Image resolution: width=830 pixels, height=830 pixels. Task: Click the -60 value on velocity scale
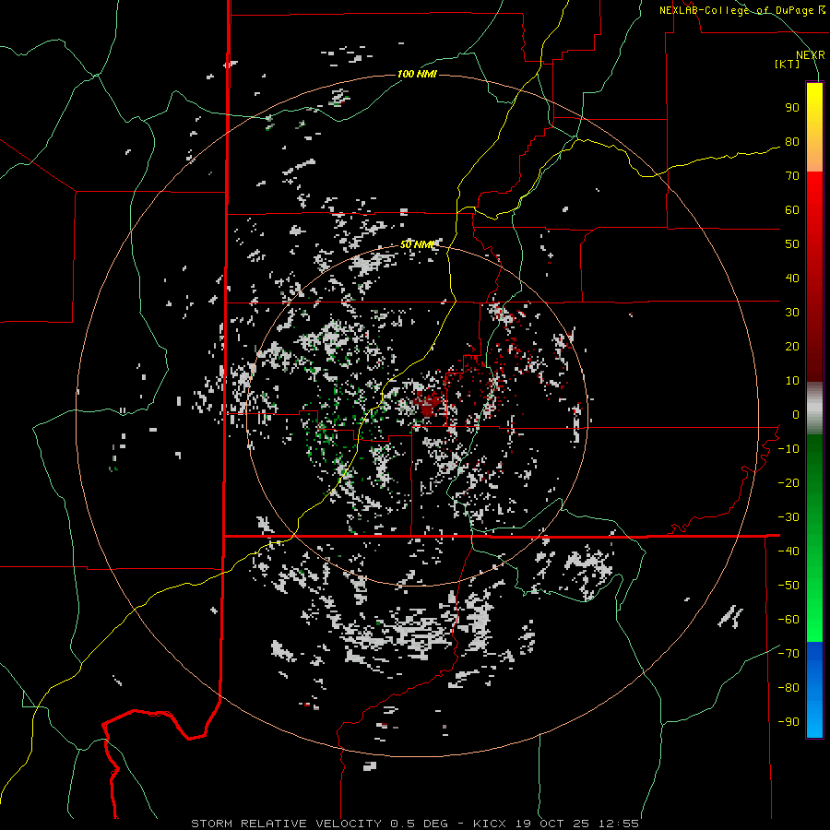click(788, 620)
